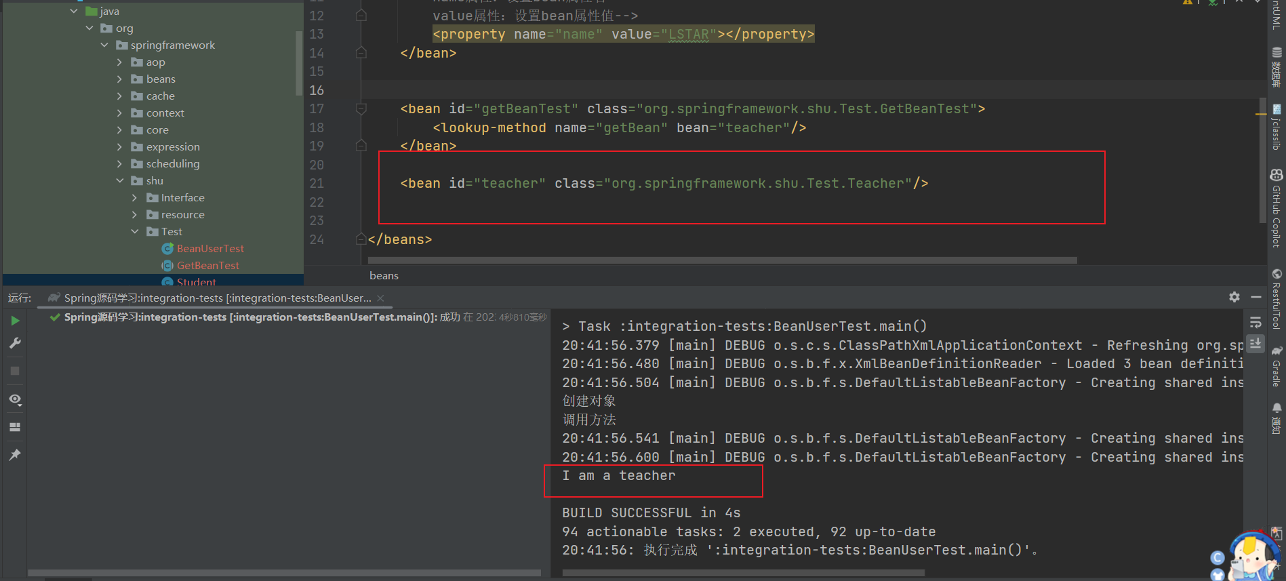Open the Gradle side panel
The image size is (1286, 581).
pos(1277,366)
